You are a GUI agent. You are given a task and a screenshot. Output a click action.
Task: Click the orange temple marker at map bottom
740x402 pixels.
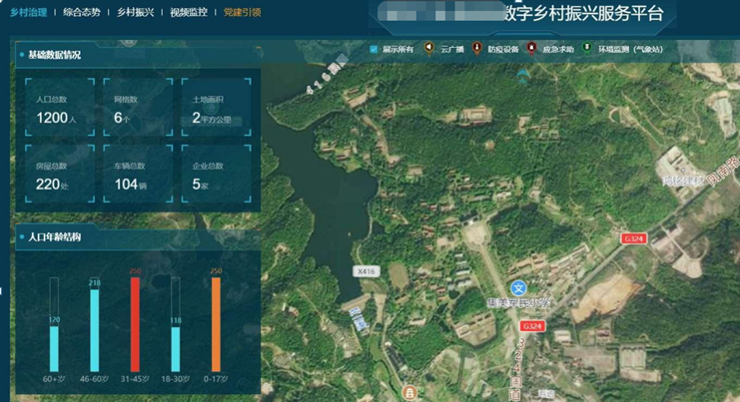coord(409,392)
